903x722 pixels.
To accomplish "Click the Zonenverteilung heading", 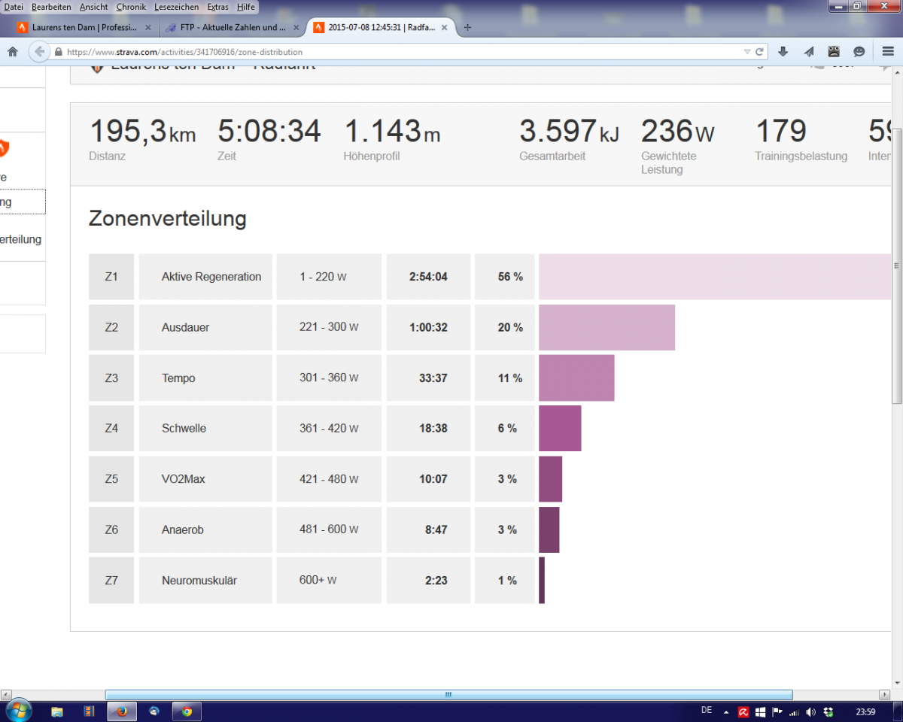I will pyautogui.click(x=168, y=218).
